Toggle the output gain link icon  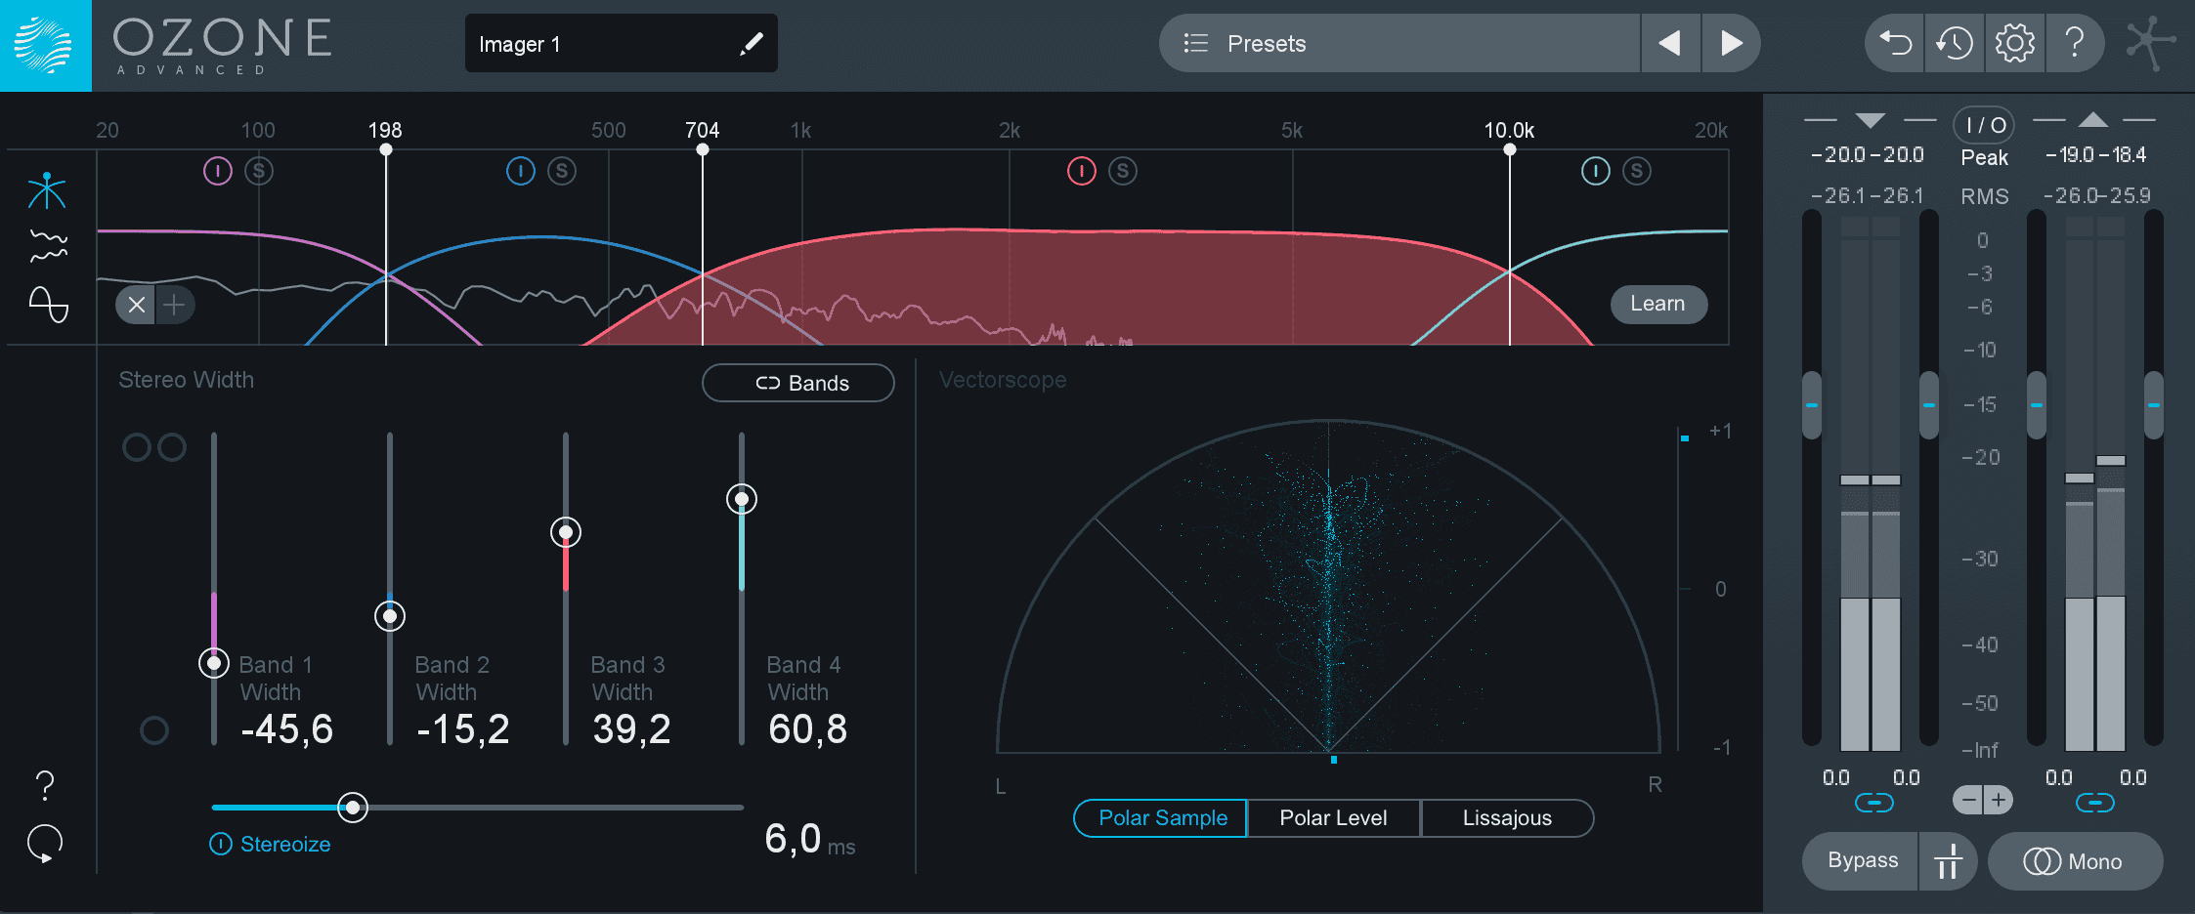[2094, 803]
